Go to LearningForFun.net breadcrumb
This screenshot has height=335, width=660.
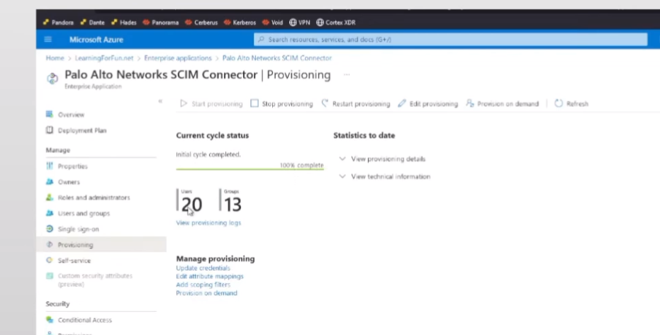(104, 58)
